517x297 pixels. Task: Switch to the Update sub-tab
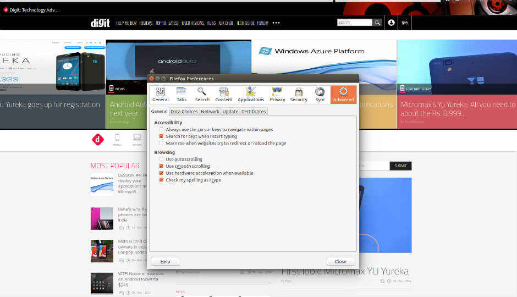[x=230, y=112]
